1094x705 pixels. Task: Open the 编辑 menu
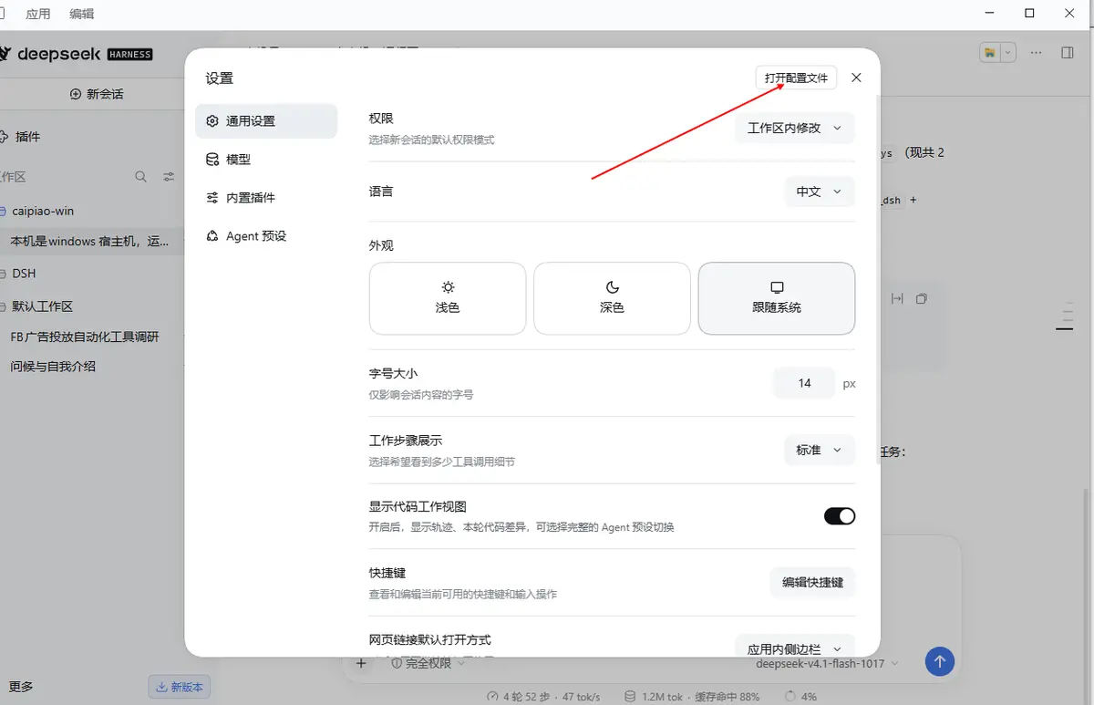(82, 14)
